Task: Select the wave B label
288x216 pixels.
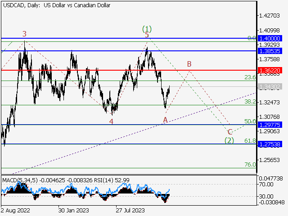Action: click(x=189, y=64)
